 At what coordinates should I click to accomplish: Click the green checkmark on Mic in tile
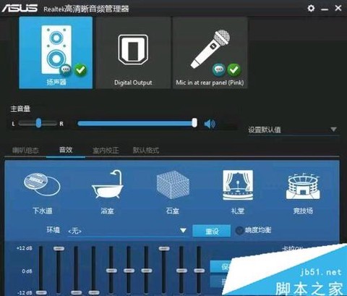pyautogui.click(x=234, y=69)
